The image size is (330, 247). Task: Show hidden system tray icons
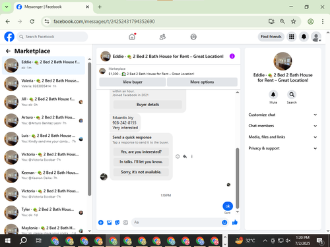coord(265,241)
